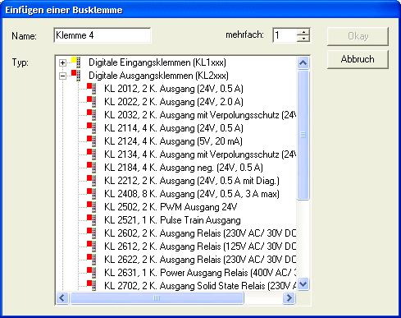Select KL 2408, 8 K. Ausgang entry

[x=192, y=194]
